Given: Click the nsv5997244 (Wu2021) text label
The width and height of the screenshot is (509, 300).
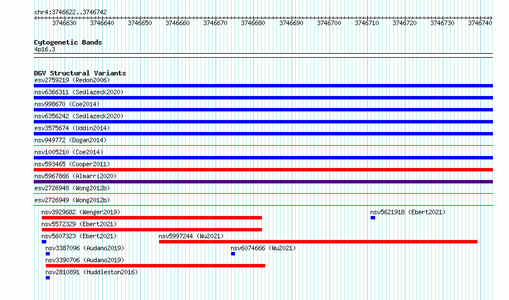Looking at the screenshot, I should 191,236.
